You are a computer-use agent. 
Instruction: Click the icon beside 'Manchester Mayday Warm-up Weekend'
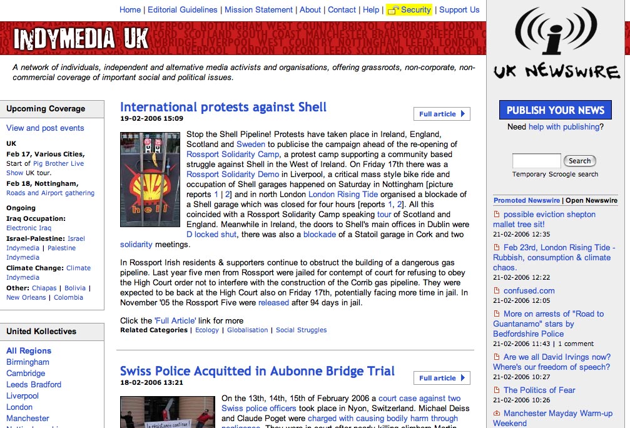(x=497, y=414)
